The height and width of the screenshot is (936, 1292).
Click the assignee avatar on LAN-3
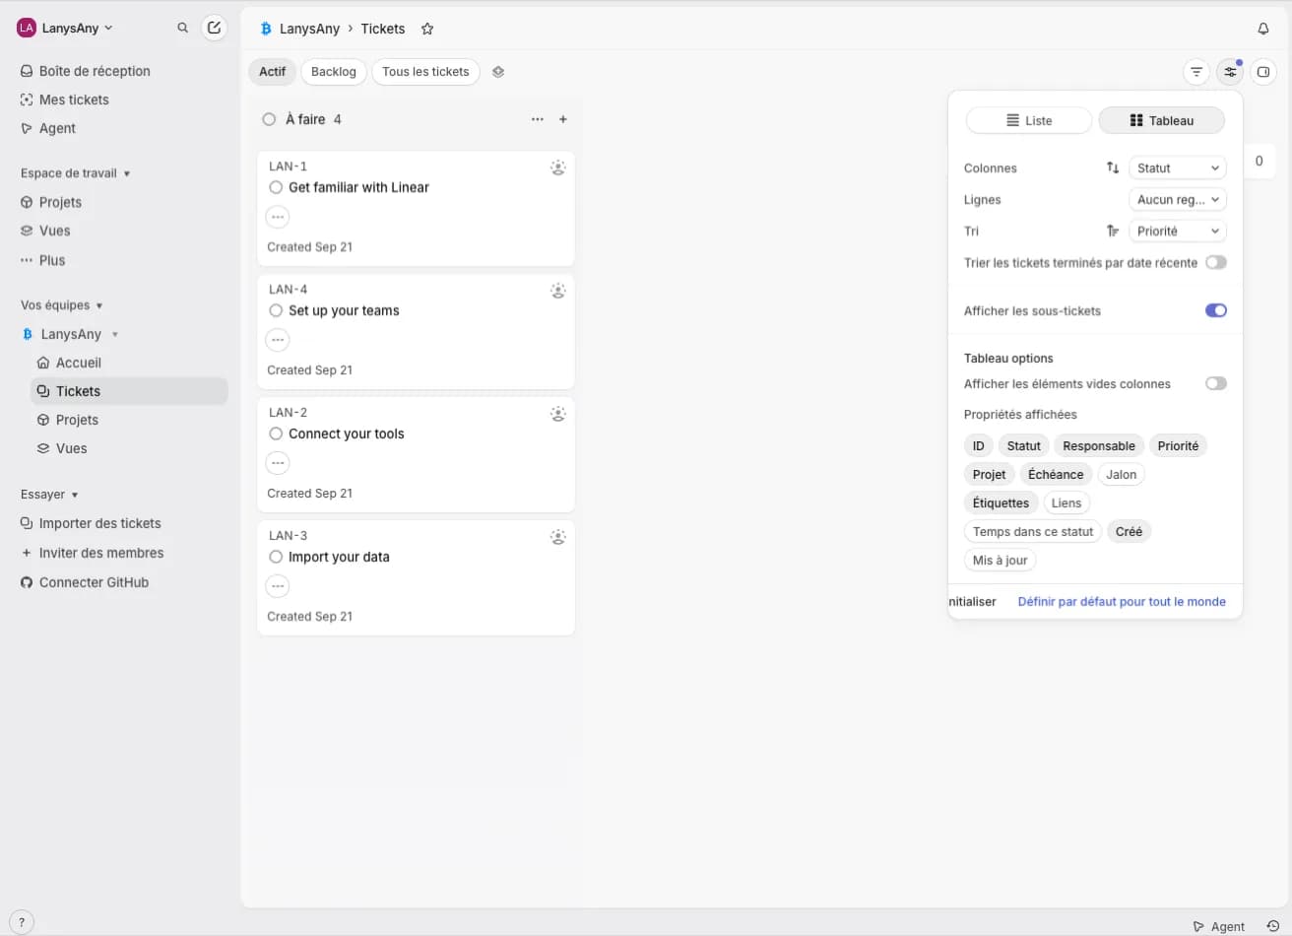pos(557,537)
